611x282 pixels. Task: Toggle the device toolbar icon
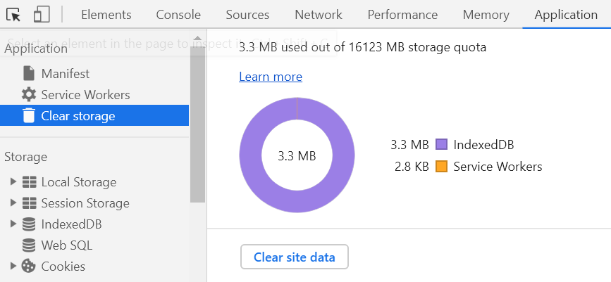pyautogui.click(x=42, y=14)
